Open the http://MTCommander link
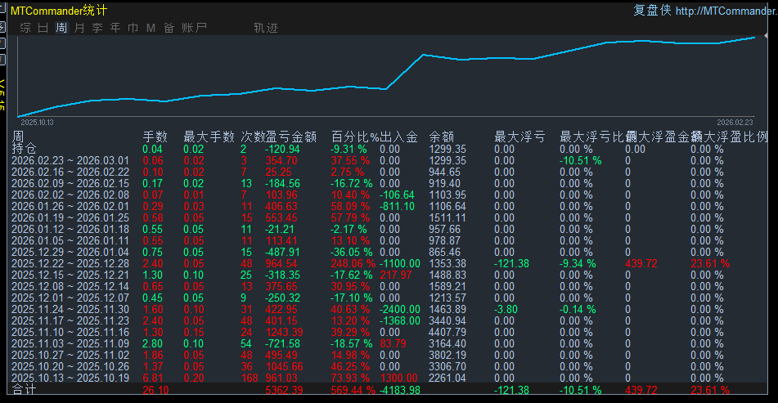778x403 pixels. point(726,11)
